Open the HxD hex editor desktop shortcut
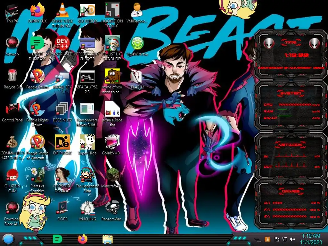 coord(87,13)
